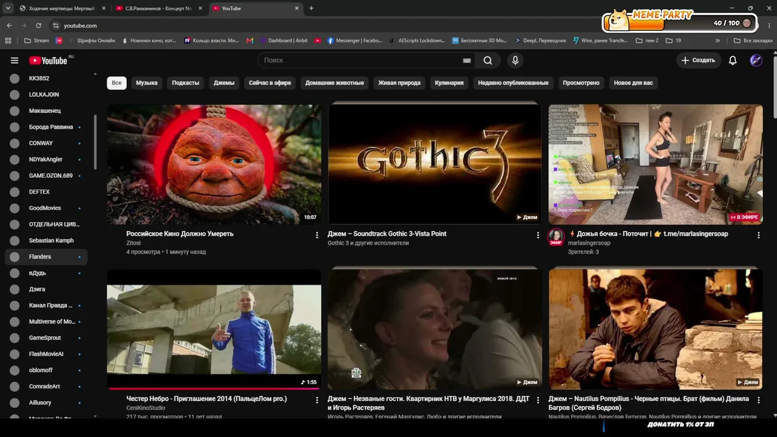This screenshot has height=437, width=777.
Task: Open options for 'Честер Небро' video
Action: 317,400
